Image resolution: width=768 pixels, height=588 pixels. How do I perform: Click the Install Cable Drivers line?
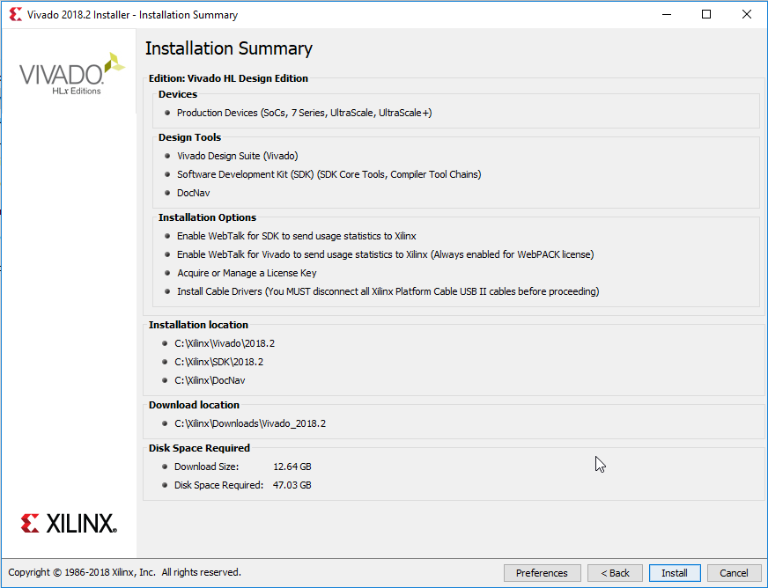tap(388, 291)
